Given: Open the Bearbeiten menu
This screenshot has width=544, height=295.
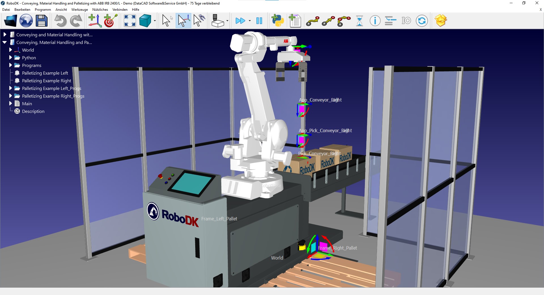Looking at the screenshot, I should tap(22, 9).
